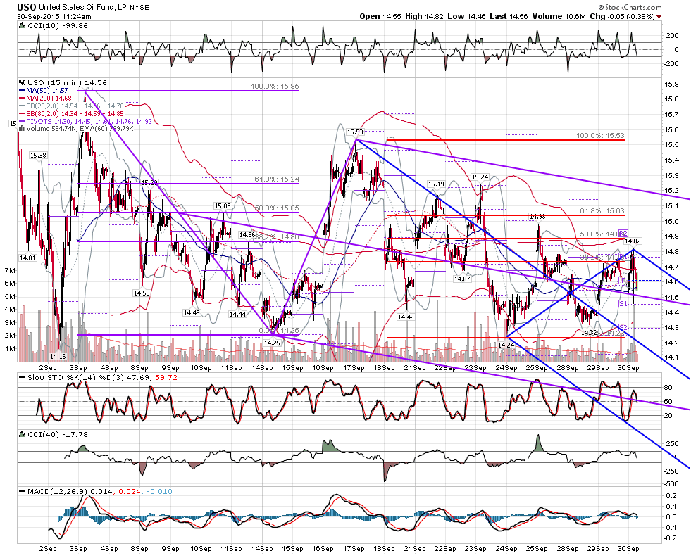Click the "30-Sep-2015 11:24am" timestamp
The height and width of the screenshot is (558, 691).
click(x=54, y=17)
